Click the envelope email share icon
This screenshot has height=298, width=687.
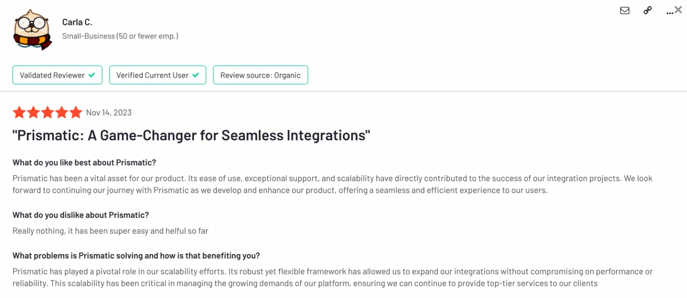tap(624, 10)
